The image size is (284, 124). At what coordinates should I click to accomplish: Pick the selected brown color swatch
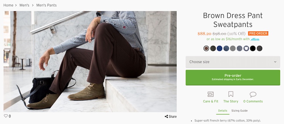click(206, 48)
